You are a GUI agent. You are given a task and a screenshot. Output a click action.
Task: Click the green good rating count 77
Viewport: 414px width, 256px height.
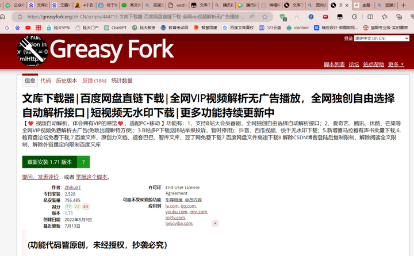(x=68, y=207)
